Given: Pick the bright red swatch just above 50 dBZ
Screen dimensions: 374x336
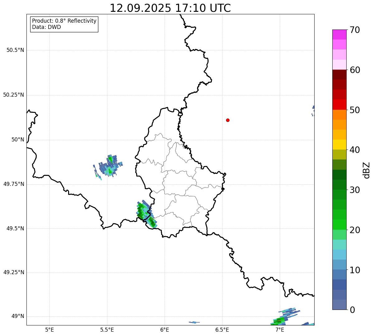Looking at the screenshot, I should [339, 105].
